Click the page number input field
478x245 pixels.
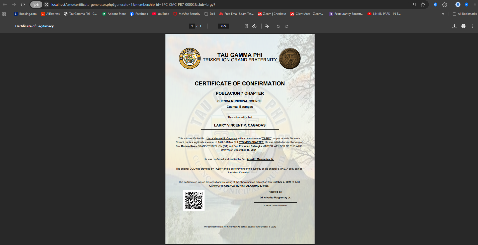click(x=192, y=26)
